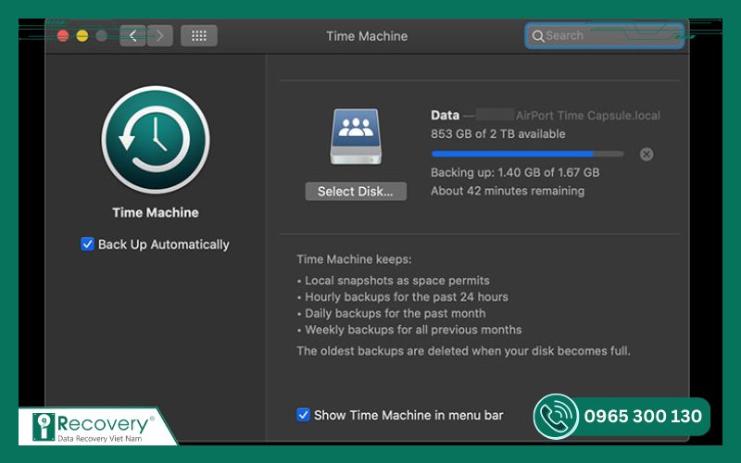Image resolution: width=741 pixels, height=463 pixels.
Task: Click the forward navigation arrow
Action: [159, 36]
